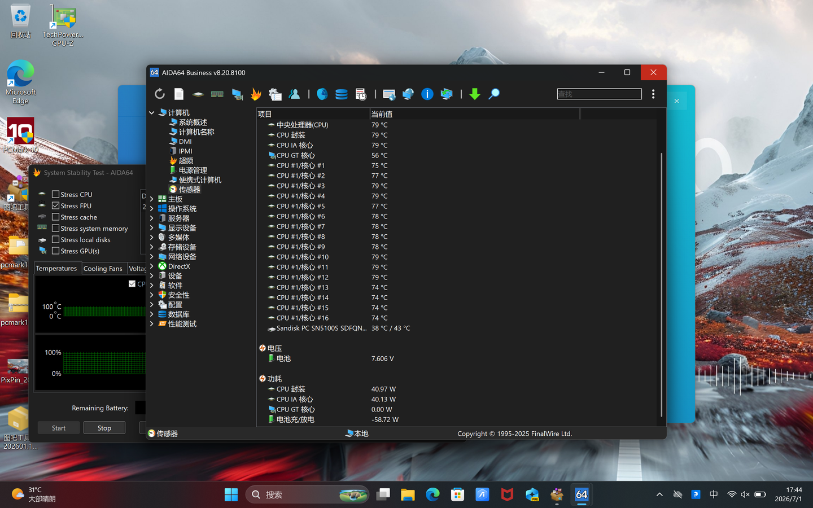Expand the 操作系统 tree node
This screenshot has width=813, height=508.
pos(152,209)
